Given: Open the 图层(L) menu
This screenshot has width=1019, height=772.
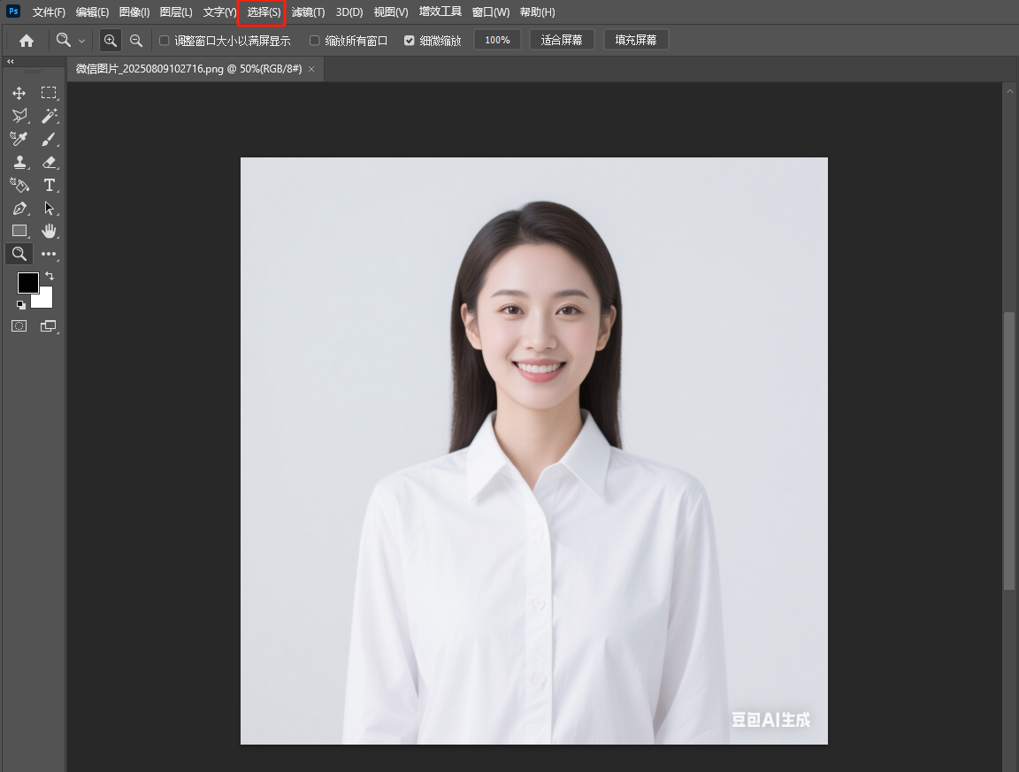Looking at the screenshot, I should point(176,11).
